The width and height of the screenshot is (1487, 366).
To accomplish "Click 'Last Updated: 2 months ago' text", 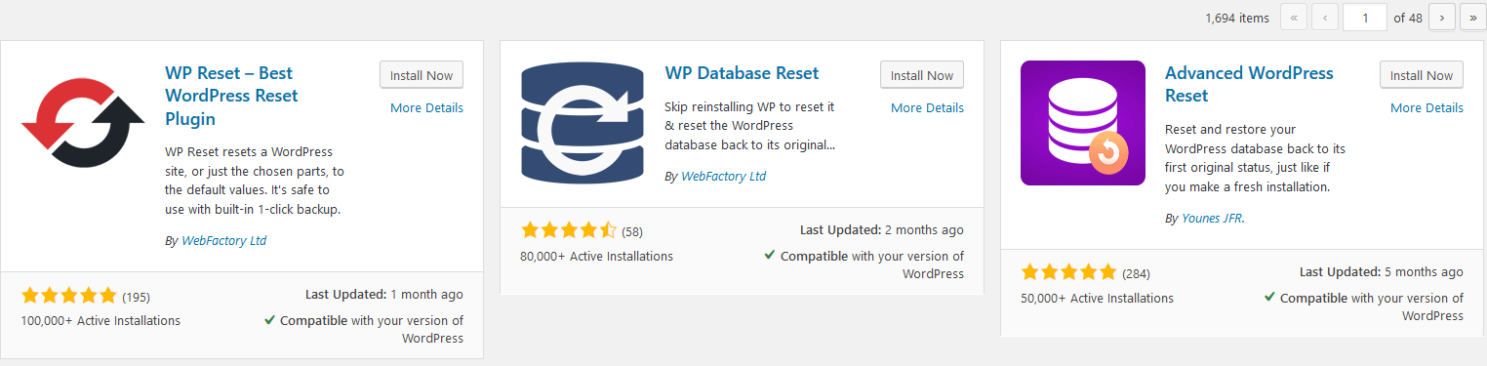I will pyautogui.click(x=882, y=229).
